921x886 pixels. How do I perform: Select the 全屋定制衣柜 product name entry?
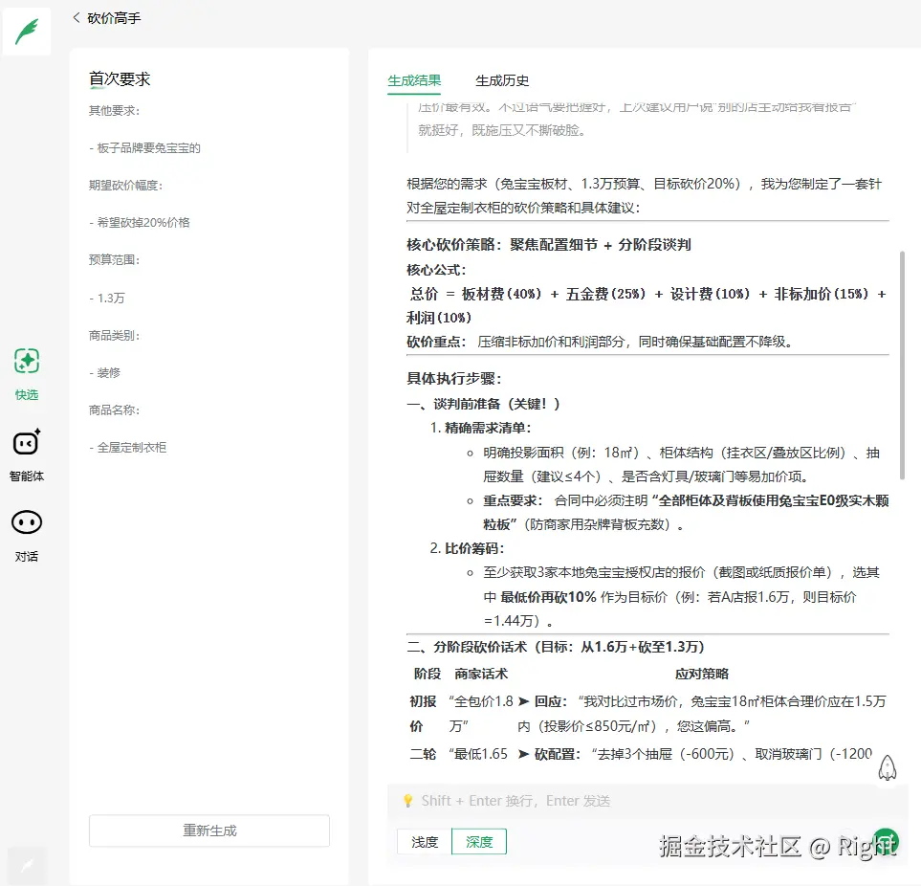click(x=129, y=447)
